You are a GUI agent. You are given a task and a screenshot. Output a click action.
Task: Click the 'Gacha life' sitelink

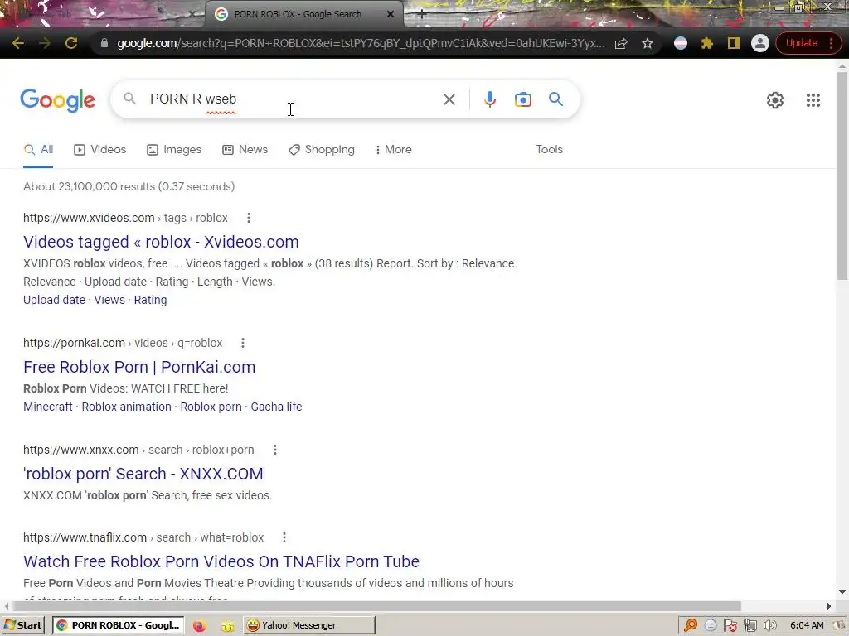coord(276,407)
